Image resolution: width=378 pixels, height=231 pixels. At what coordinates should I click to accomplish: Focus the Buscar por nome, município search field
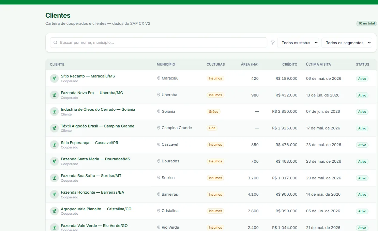pos(158,42)
